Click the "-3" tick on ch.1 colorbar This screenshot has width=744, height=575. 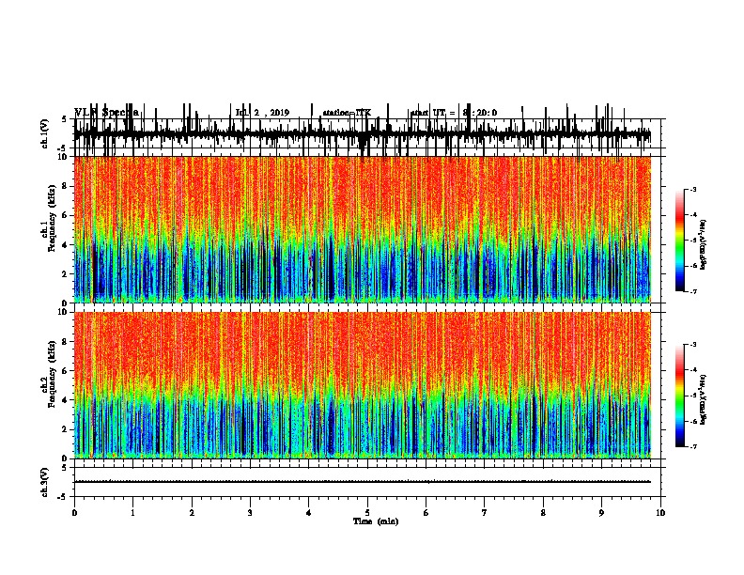(x=692, y=189)
